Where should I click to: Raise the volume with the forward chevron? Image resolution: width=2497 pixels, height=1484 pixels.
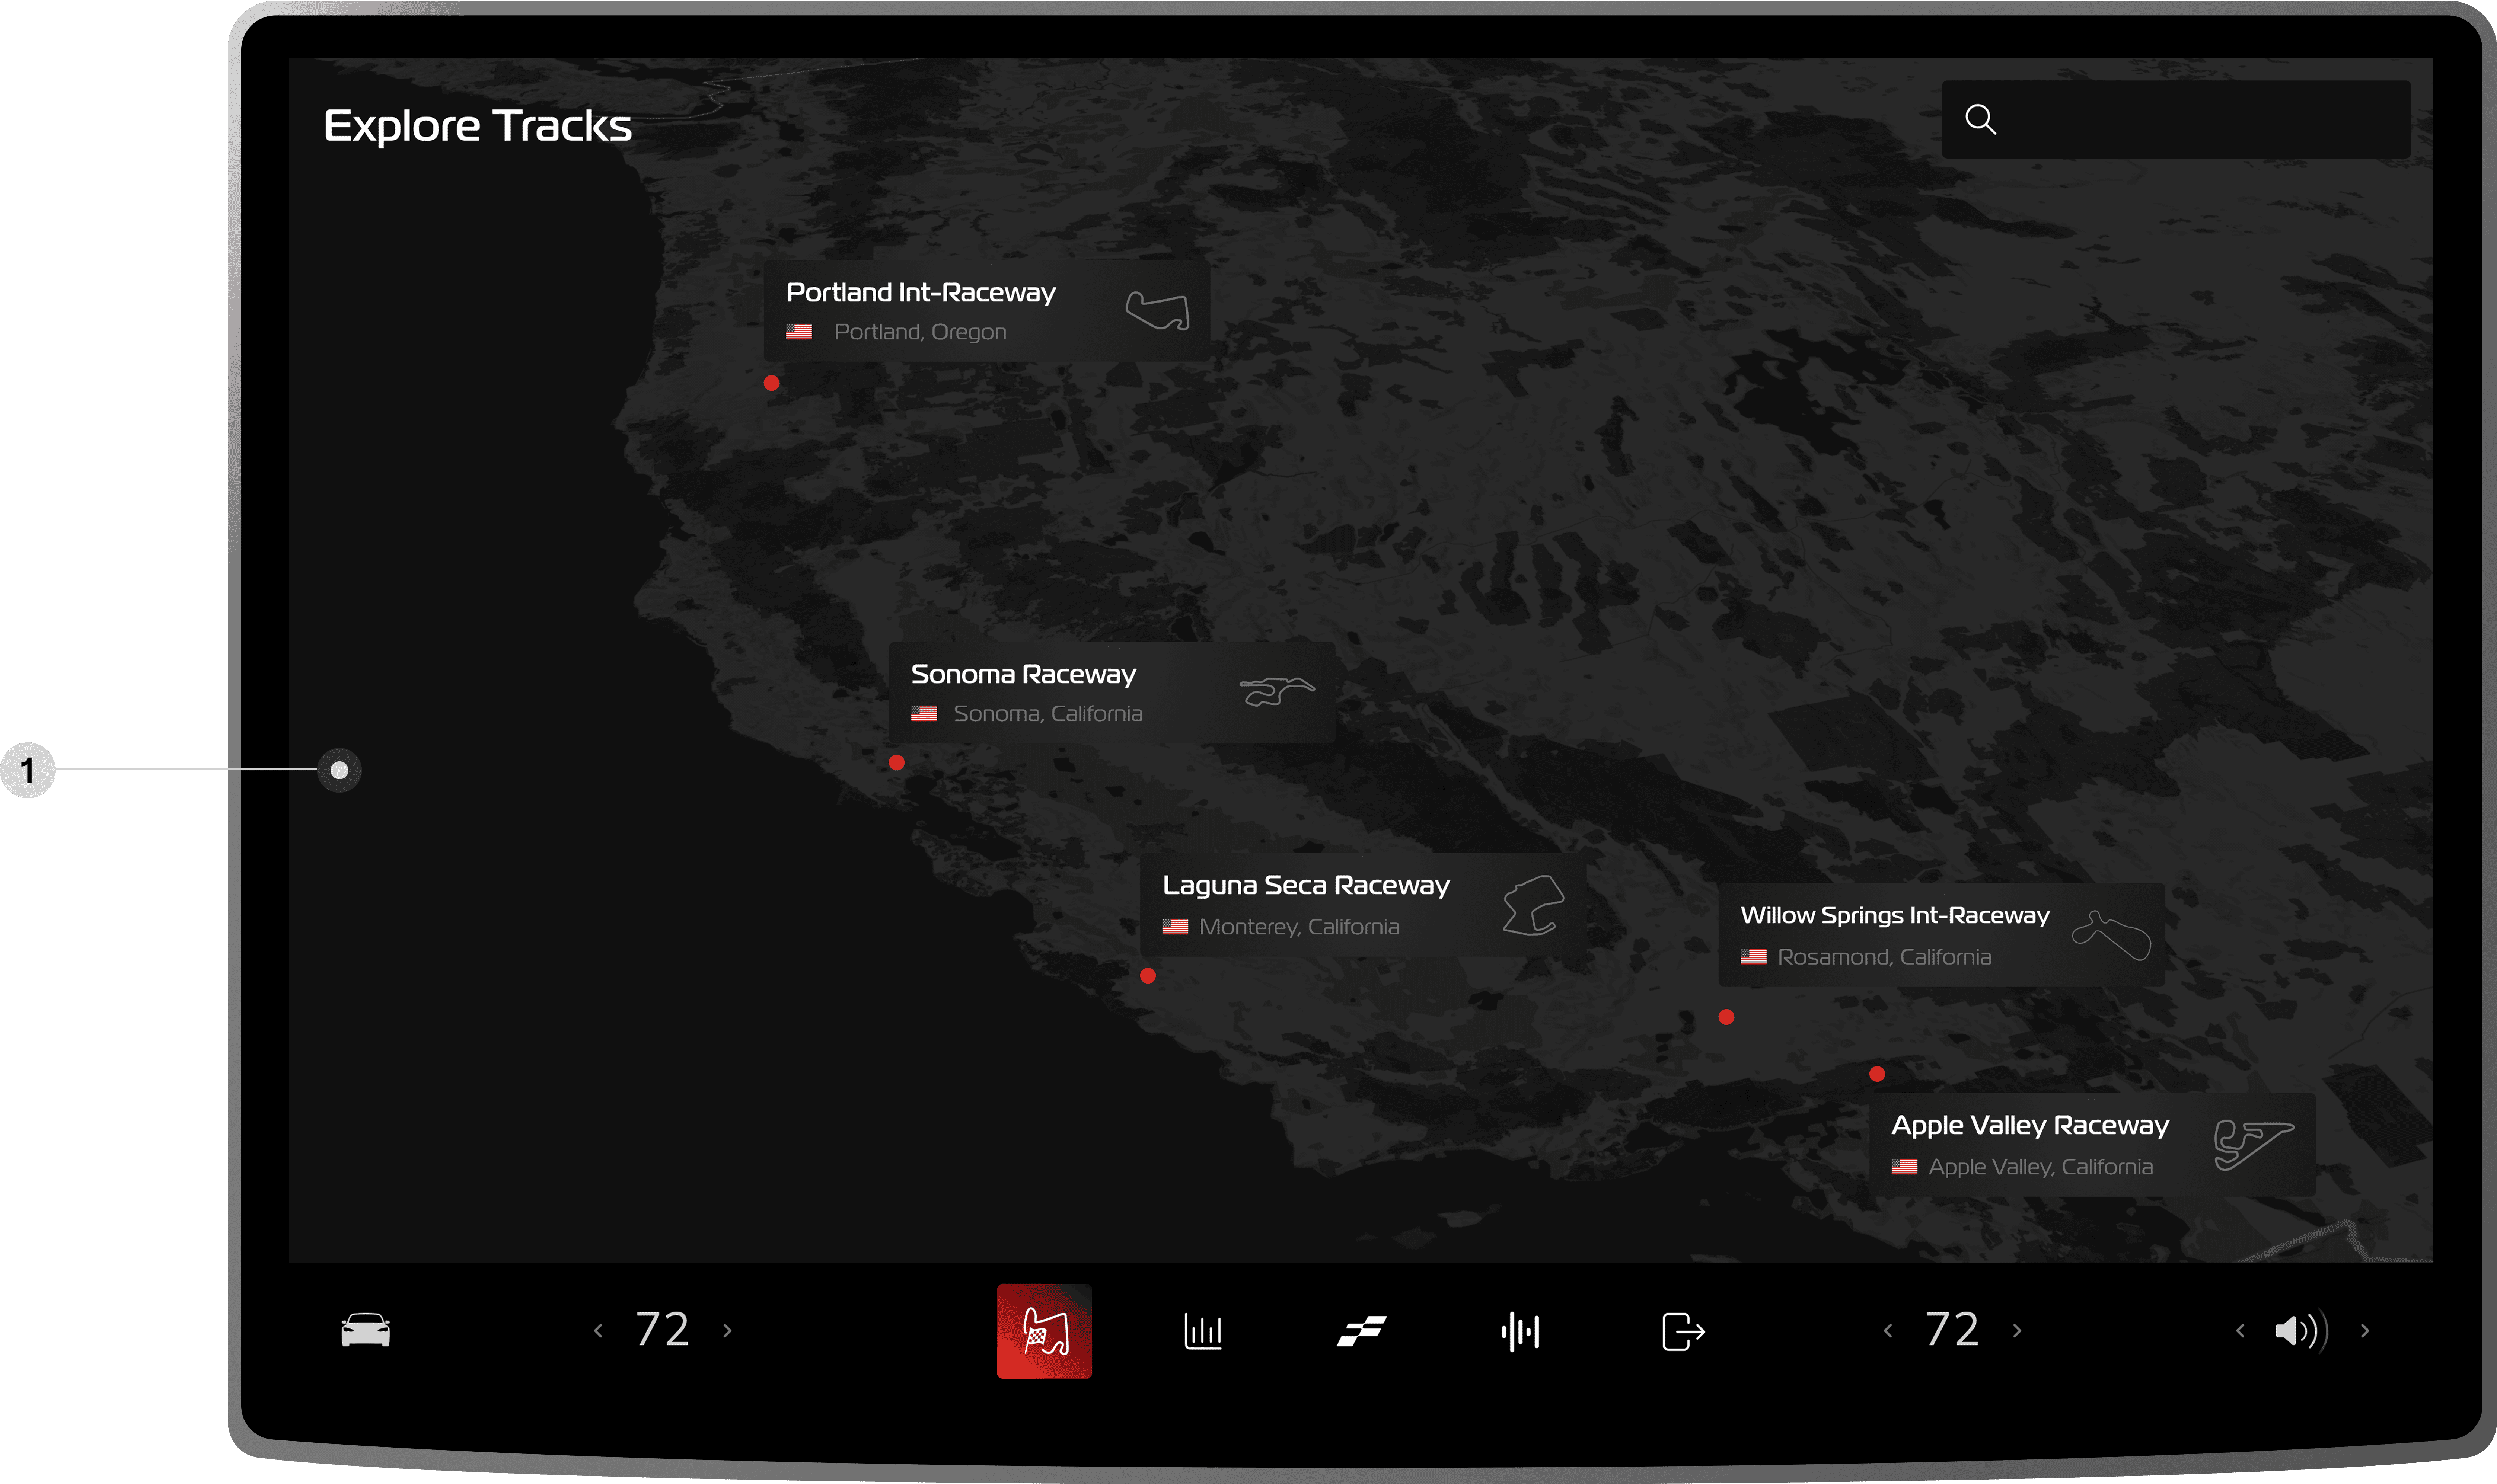2365,1331
